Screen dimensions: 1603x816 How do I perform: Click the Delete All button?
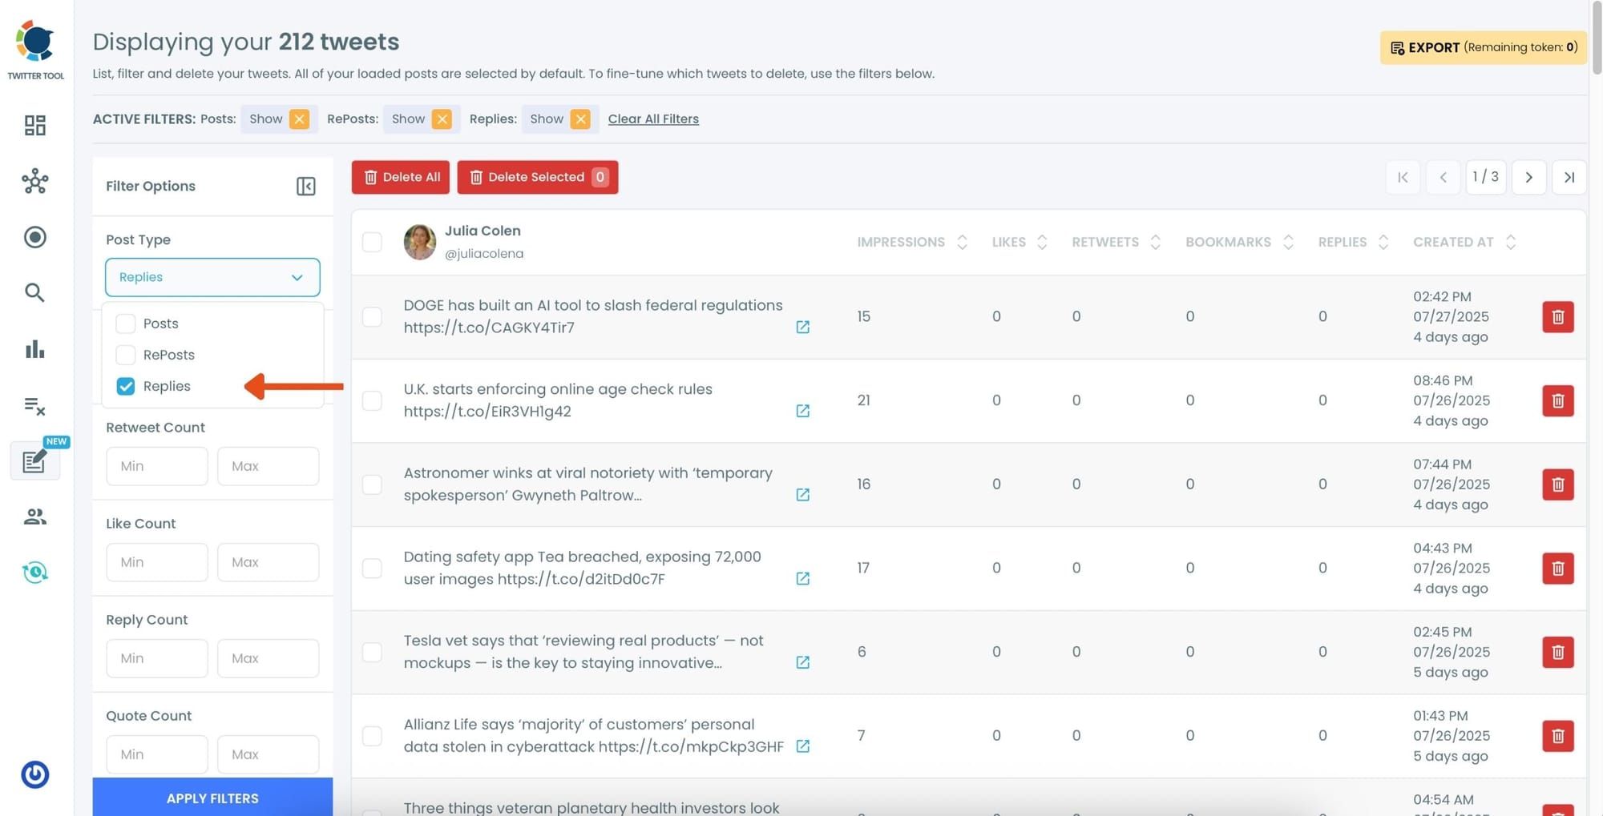click(x=401, y=177)
